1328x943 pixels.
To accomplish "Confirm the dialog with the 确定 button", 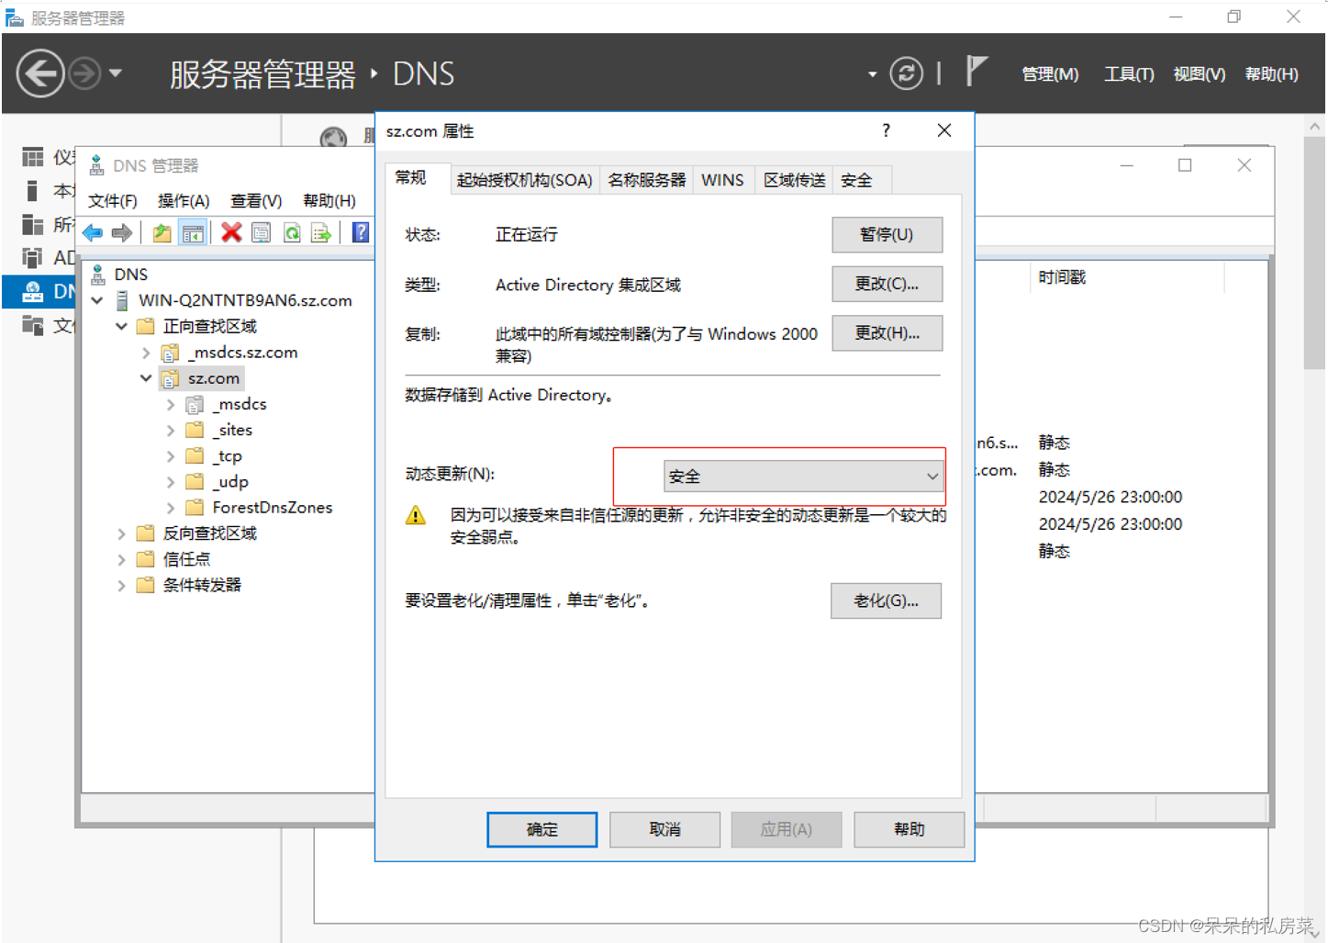I will click(x=541, y=829).
